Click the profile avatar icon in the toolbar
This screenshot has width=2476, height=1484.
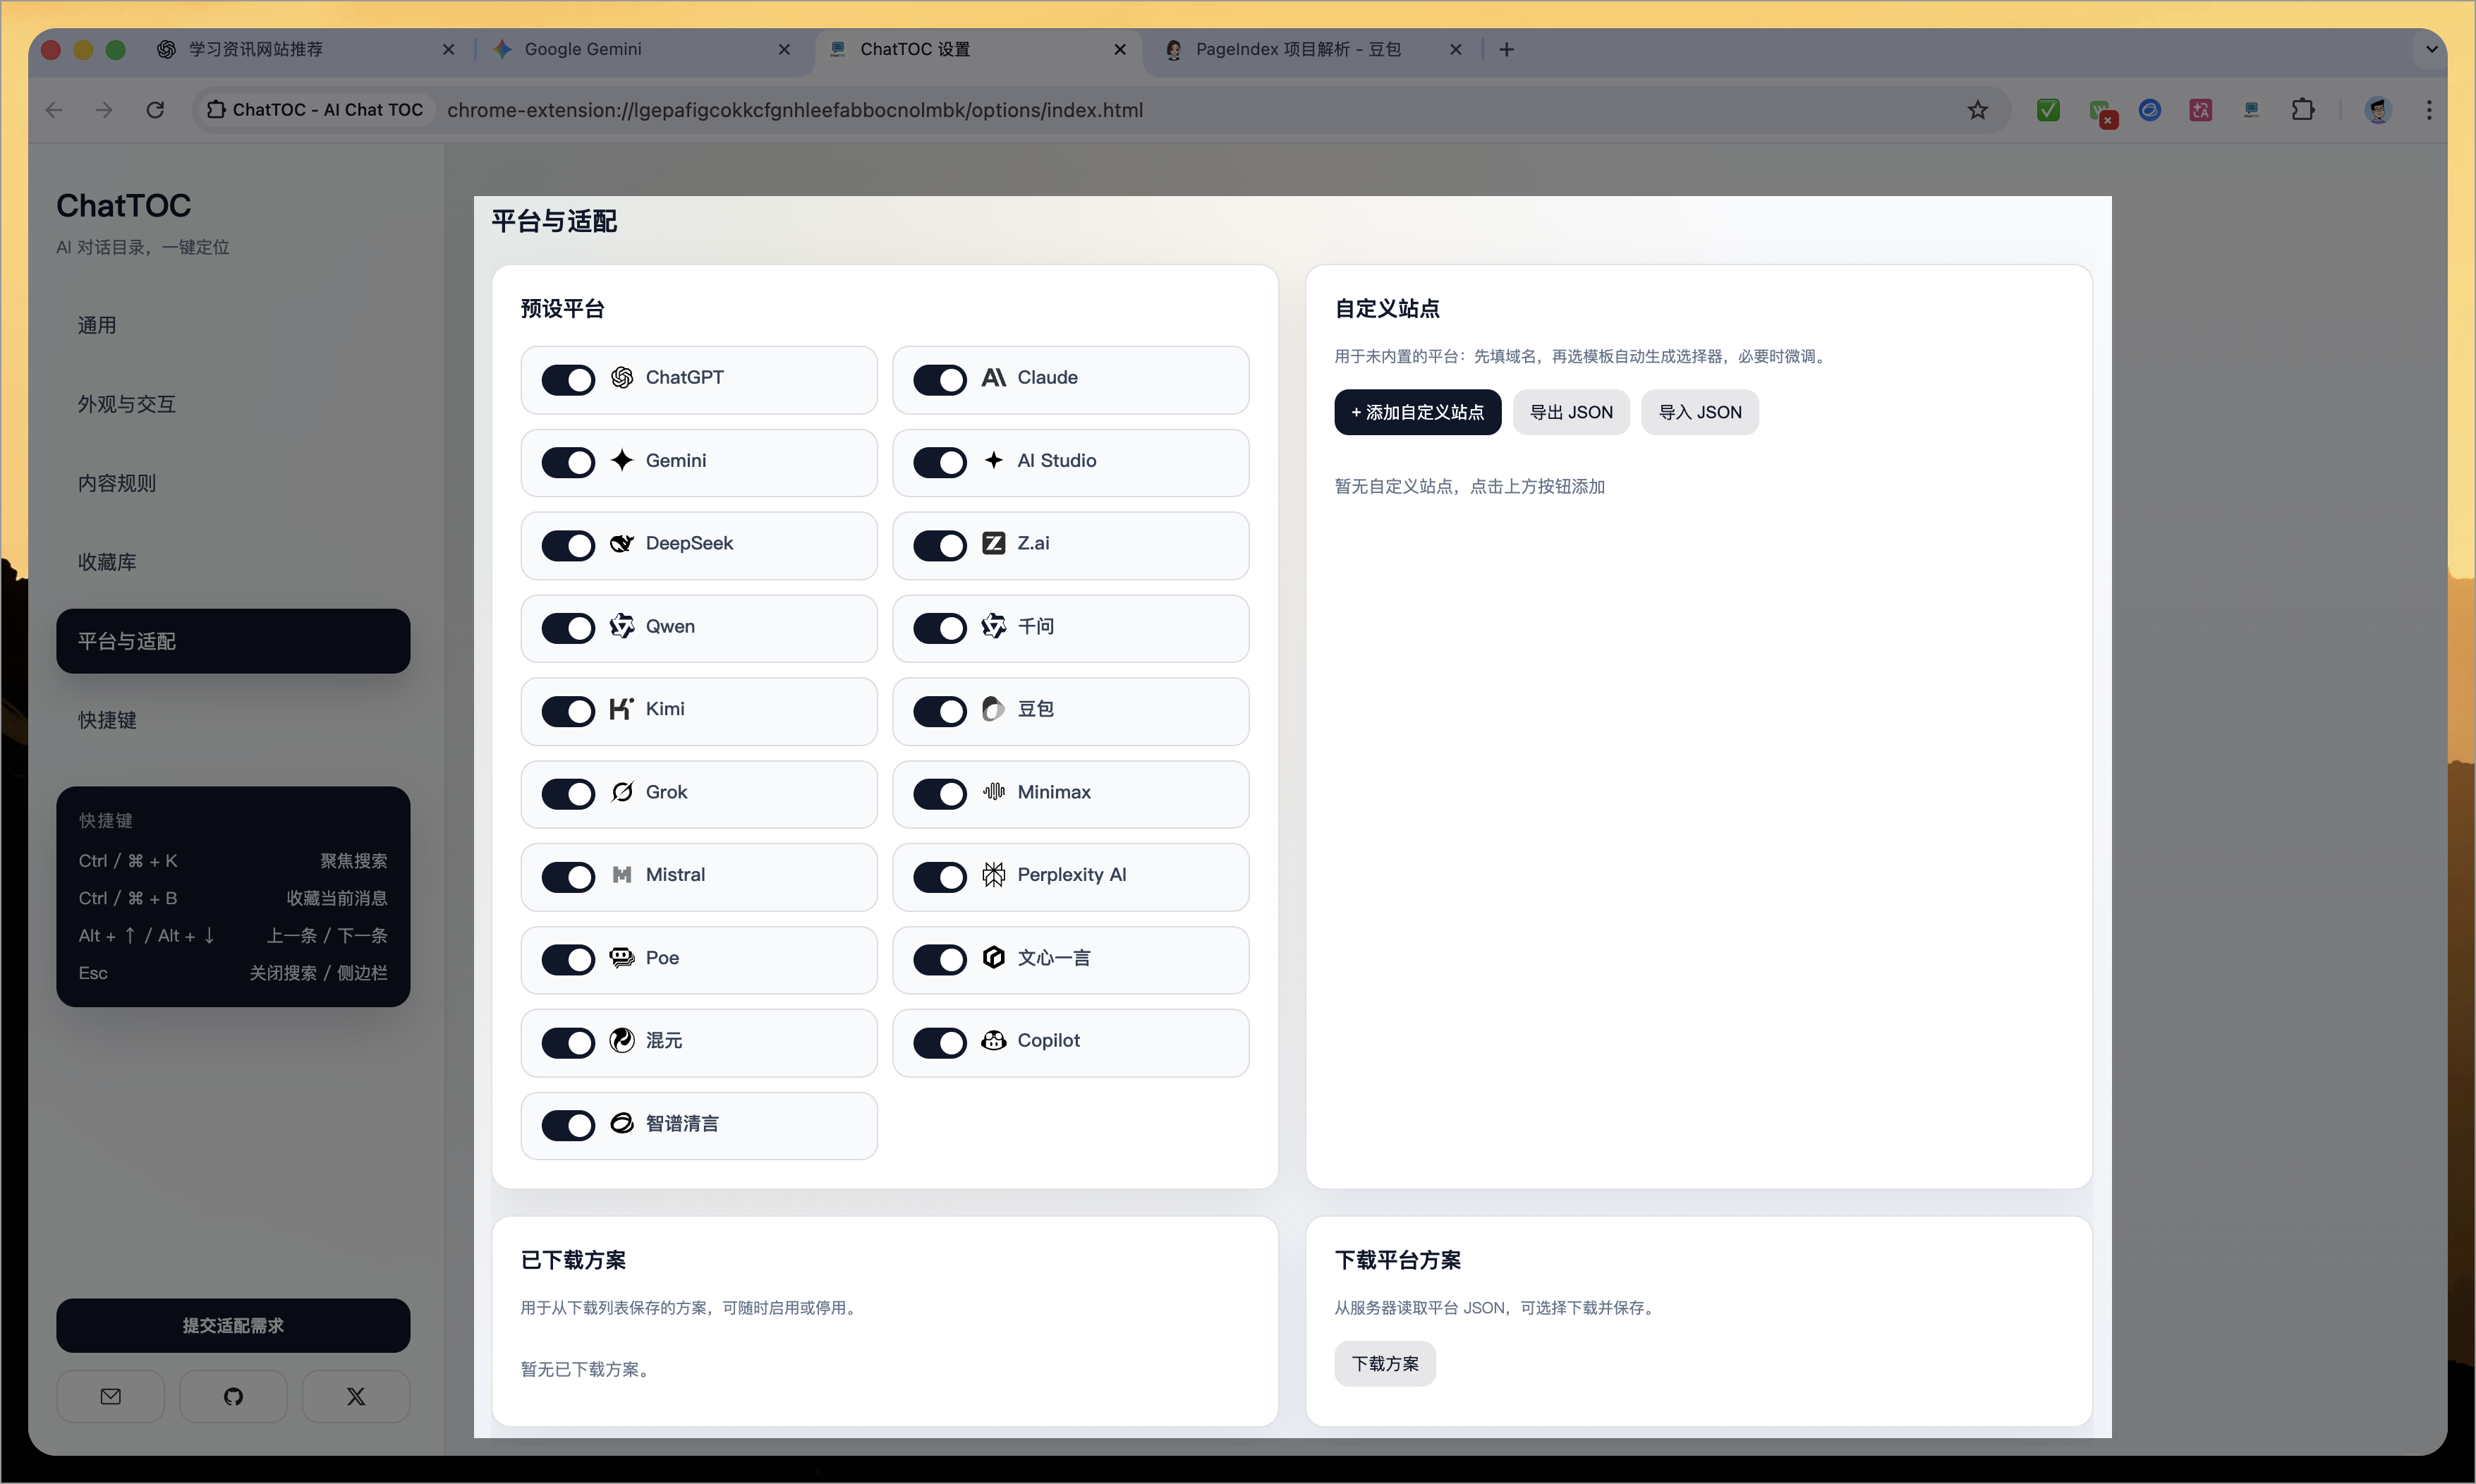tap(2378, 110)
